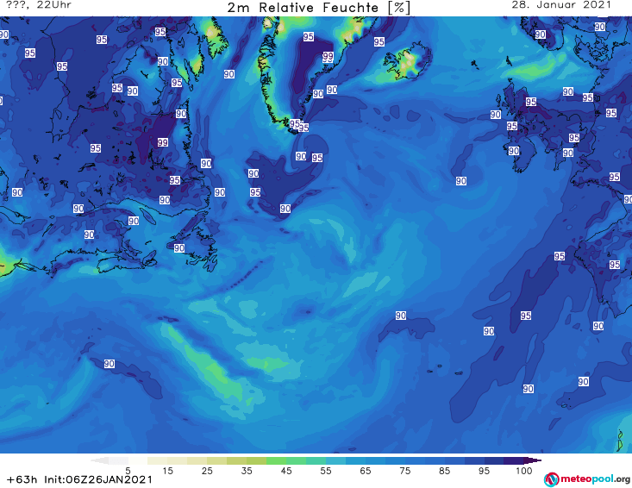Open the meteopool.org link text
Viewport: 632px width, 488px height.
[x=595, y=479]
